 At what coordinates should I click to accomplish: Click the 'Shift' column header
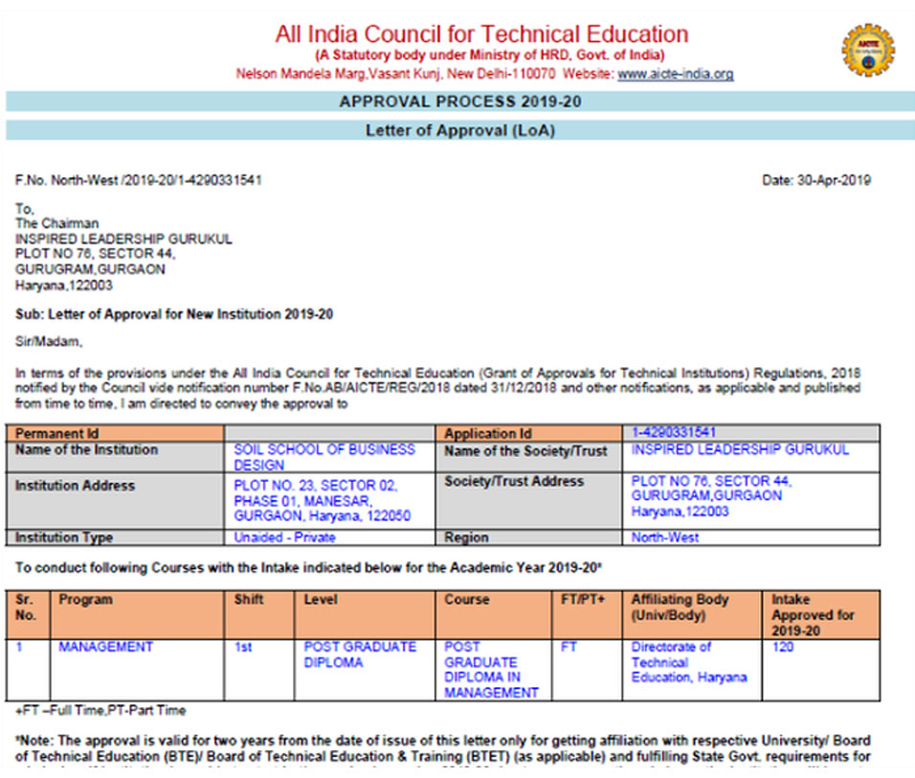click(259, 614)
